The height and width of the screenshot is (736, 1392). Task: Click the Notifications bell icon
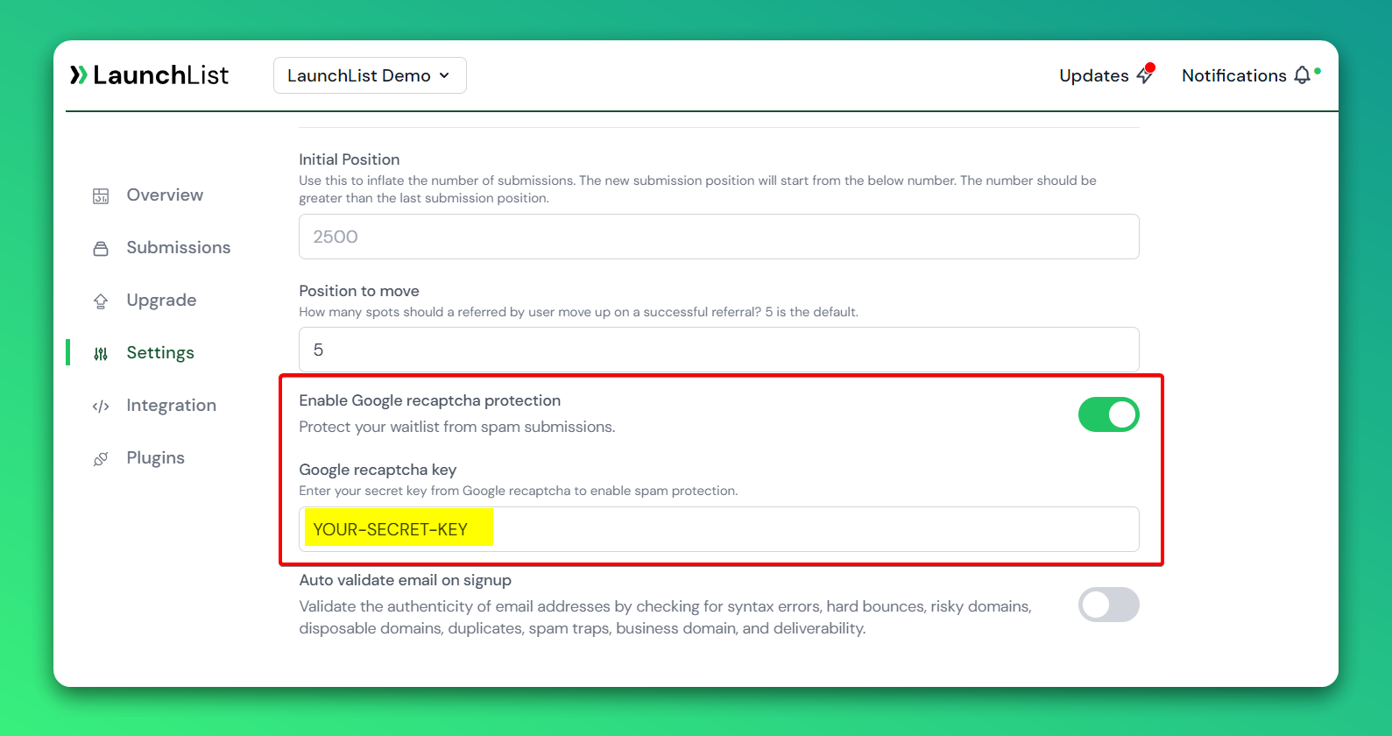1303,75
